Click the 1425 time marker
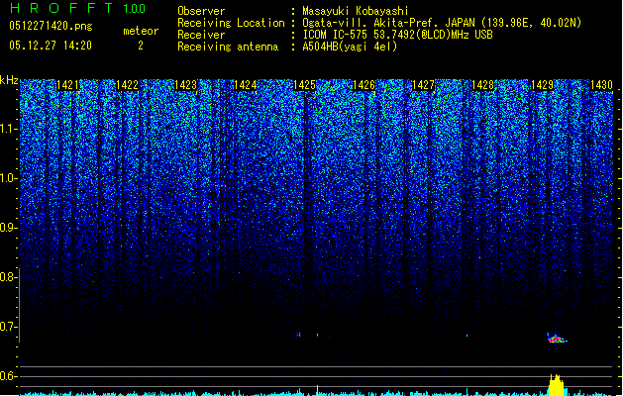Image resolution: width=623 pixels, height=396 pixels. 304,85
